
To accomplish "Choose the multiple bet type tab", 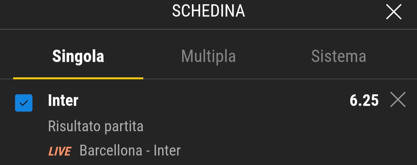I will 208,57.
